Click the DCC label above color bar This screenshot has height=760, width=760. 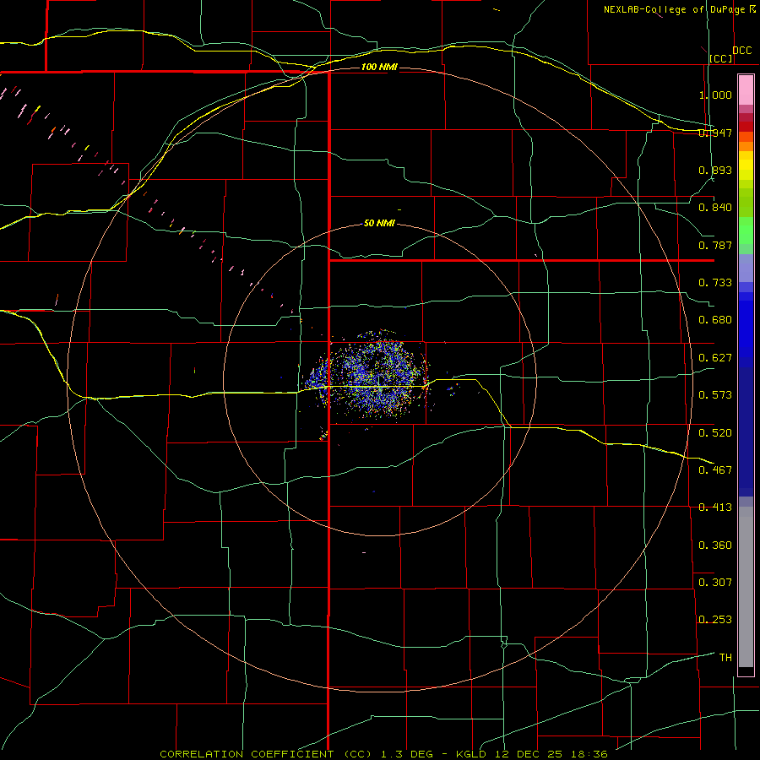point(742,51)
